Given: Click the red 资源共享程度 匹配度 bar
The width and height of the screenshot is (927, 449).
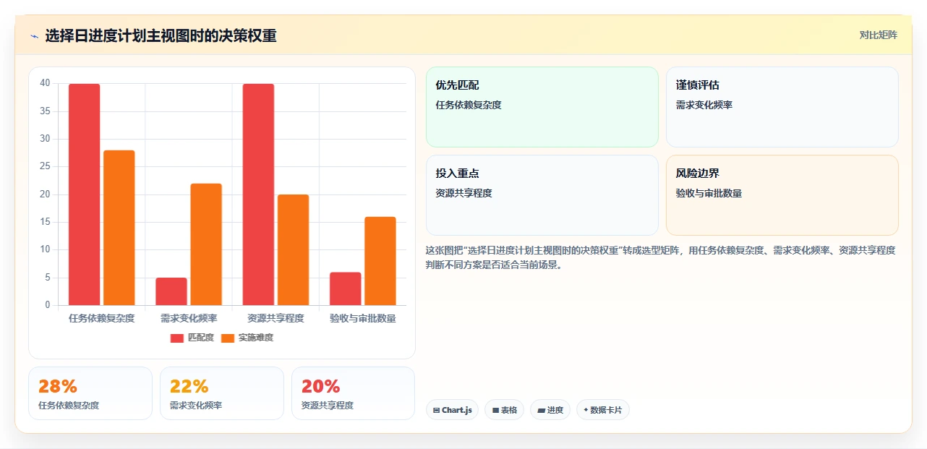Looking at the screenshot, I should click(x=258, y=194).
